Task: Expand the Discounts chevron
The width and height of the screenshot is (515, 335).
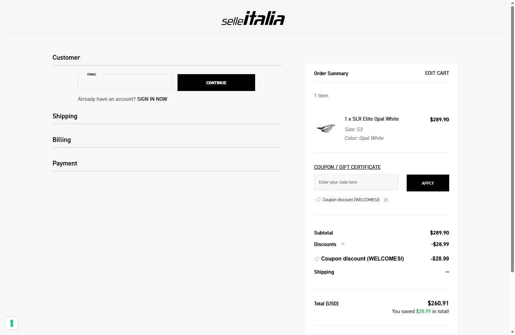Action: click(343, 244)
